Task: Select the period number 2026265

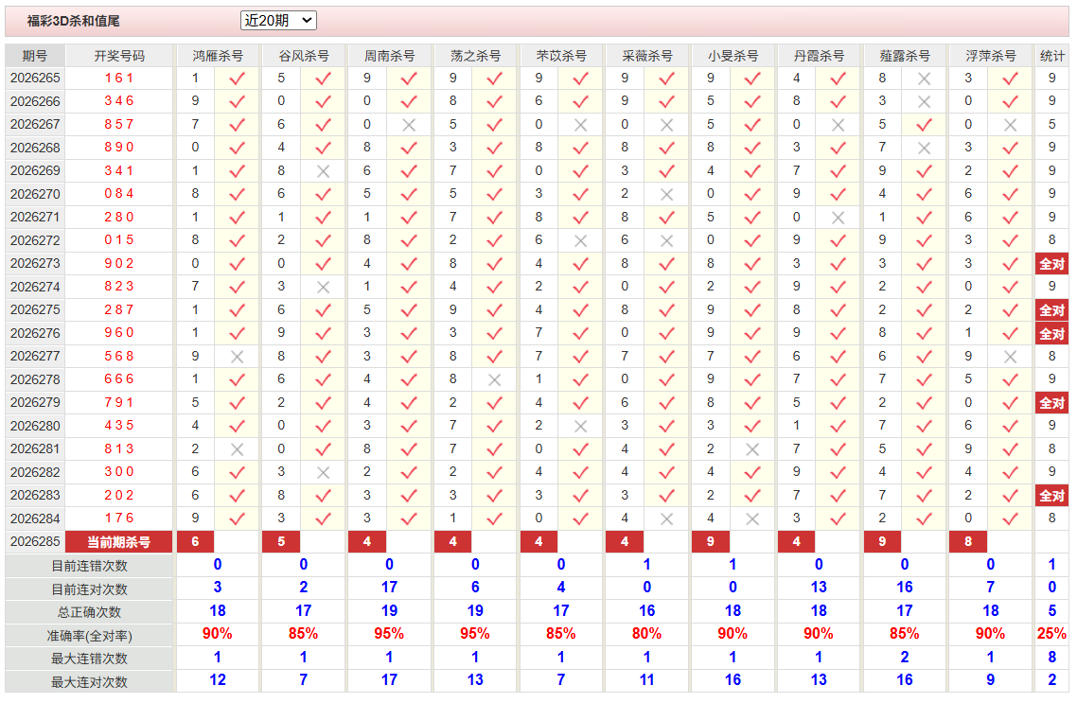Action: coord(35,79)
